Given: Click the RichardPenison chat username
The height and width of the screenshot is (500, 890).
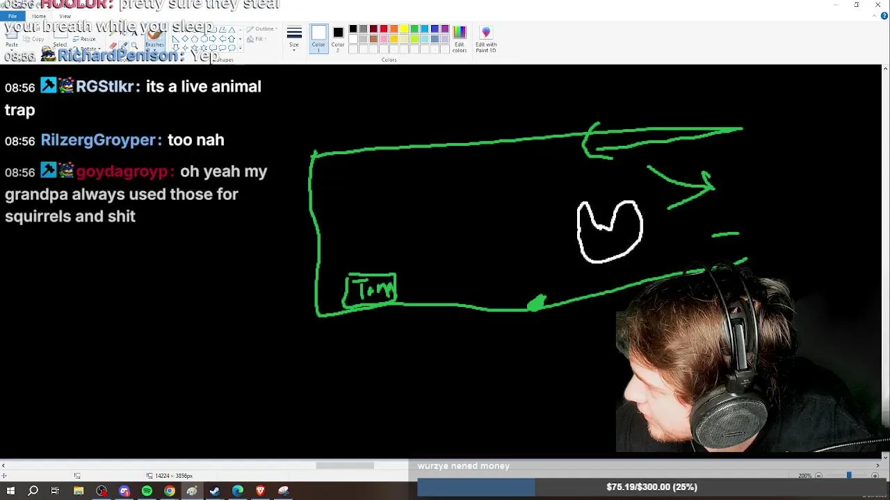Looking at the screenshot, I should click(118, 56).
